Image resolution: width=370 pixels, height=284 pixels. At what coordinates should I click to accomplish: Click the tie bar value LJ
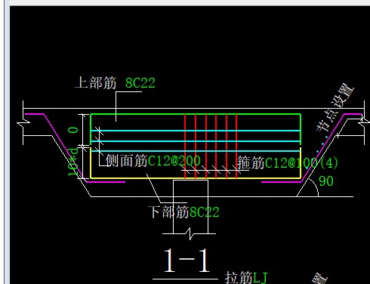260,277
